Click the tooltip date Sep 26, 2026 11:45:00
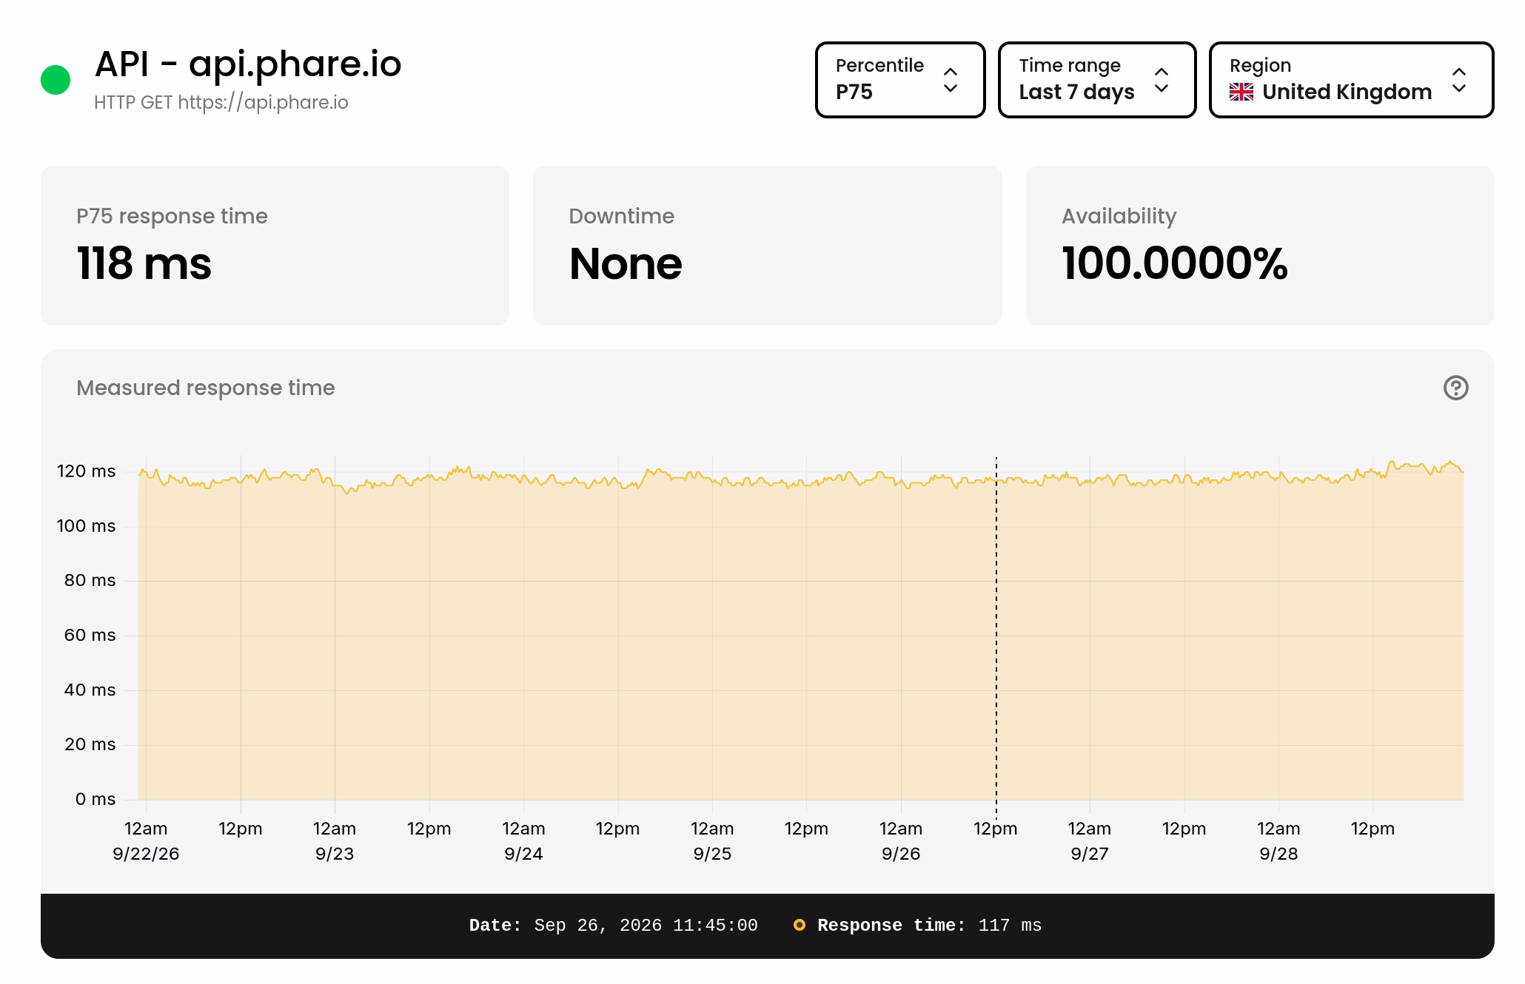The width and height of the screenshot is (1525, 984). [x=646, y=926]
